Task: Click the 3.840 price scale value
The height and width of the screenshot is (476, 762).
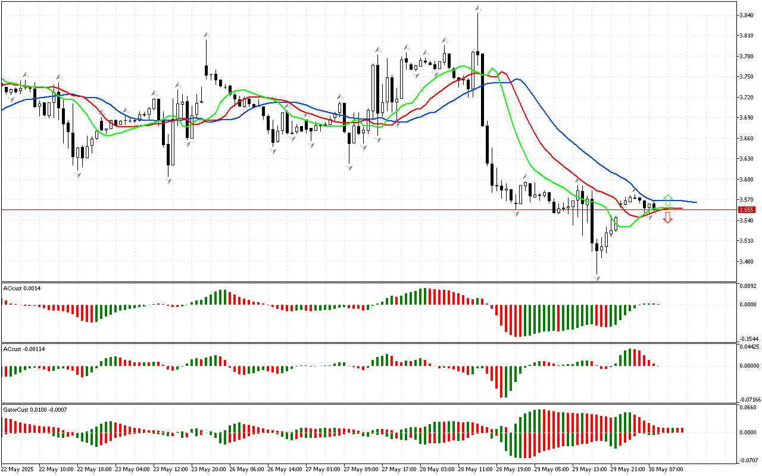Action: pyautogui.click(x=747, y=15)
